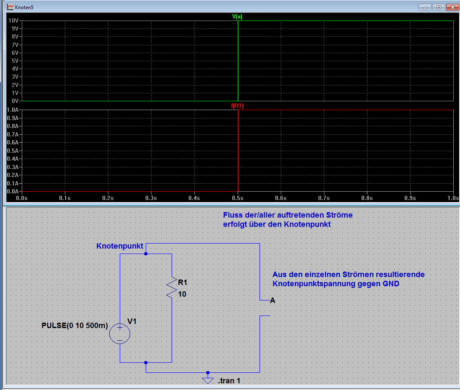
Task: Click the Knotenpunkt junction dot above R1
Action: [x=146, y=254]
